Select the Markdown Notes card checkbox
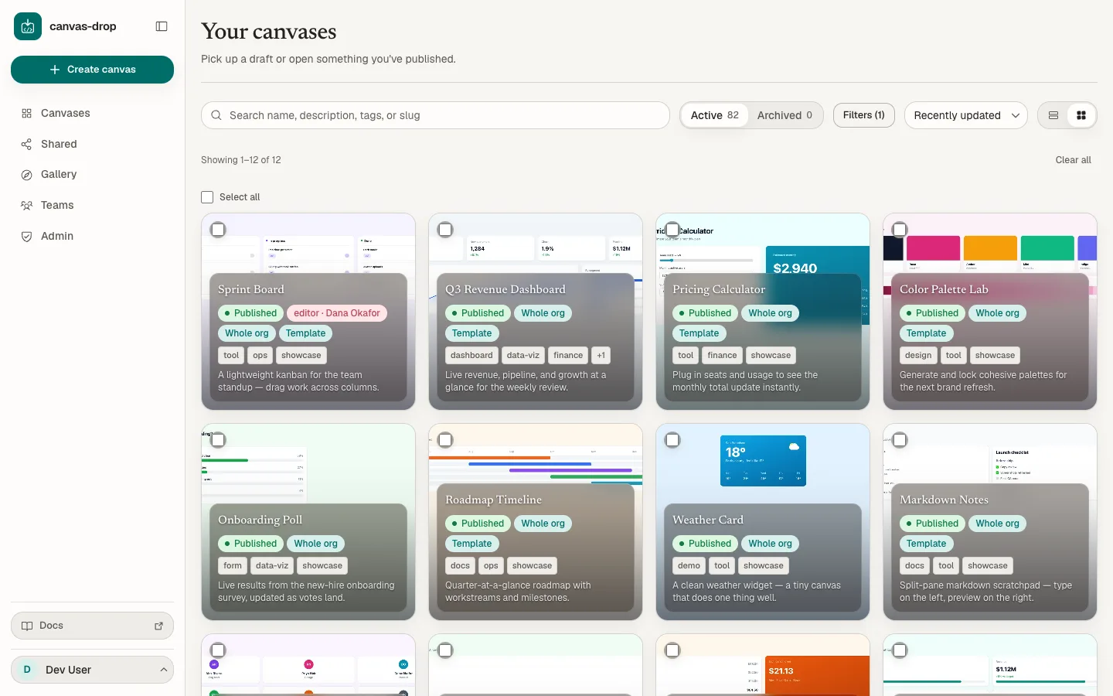The image size is (1113, 696). [900, 440]
